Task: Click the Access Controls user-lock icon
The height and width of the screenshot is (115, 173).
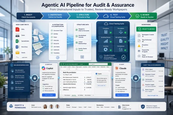Action: (x=12, y=82)
